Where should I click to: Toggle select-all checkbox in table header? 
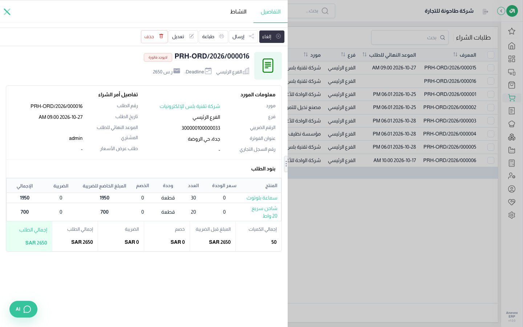[491, 55]
